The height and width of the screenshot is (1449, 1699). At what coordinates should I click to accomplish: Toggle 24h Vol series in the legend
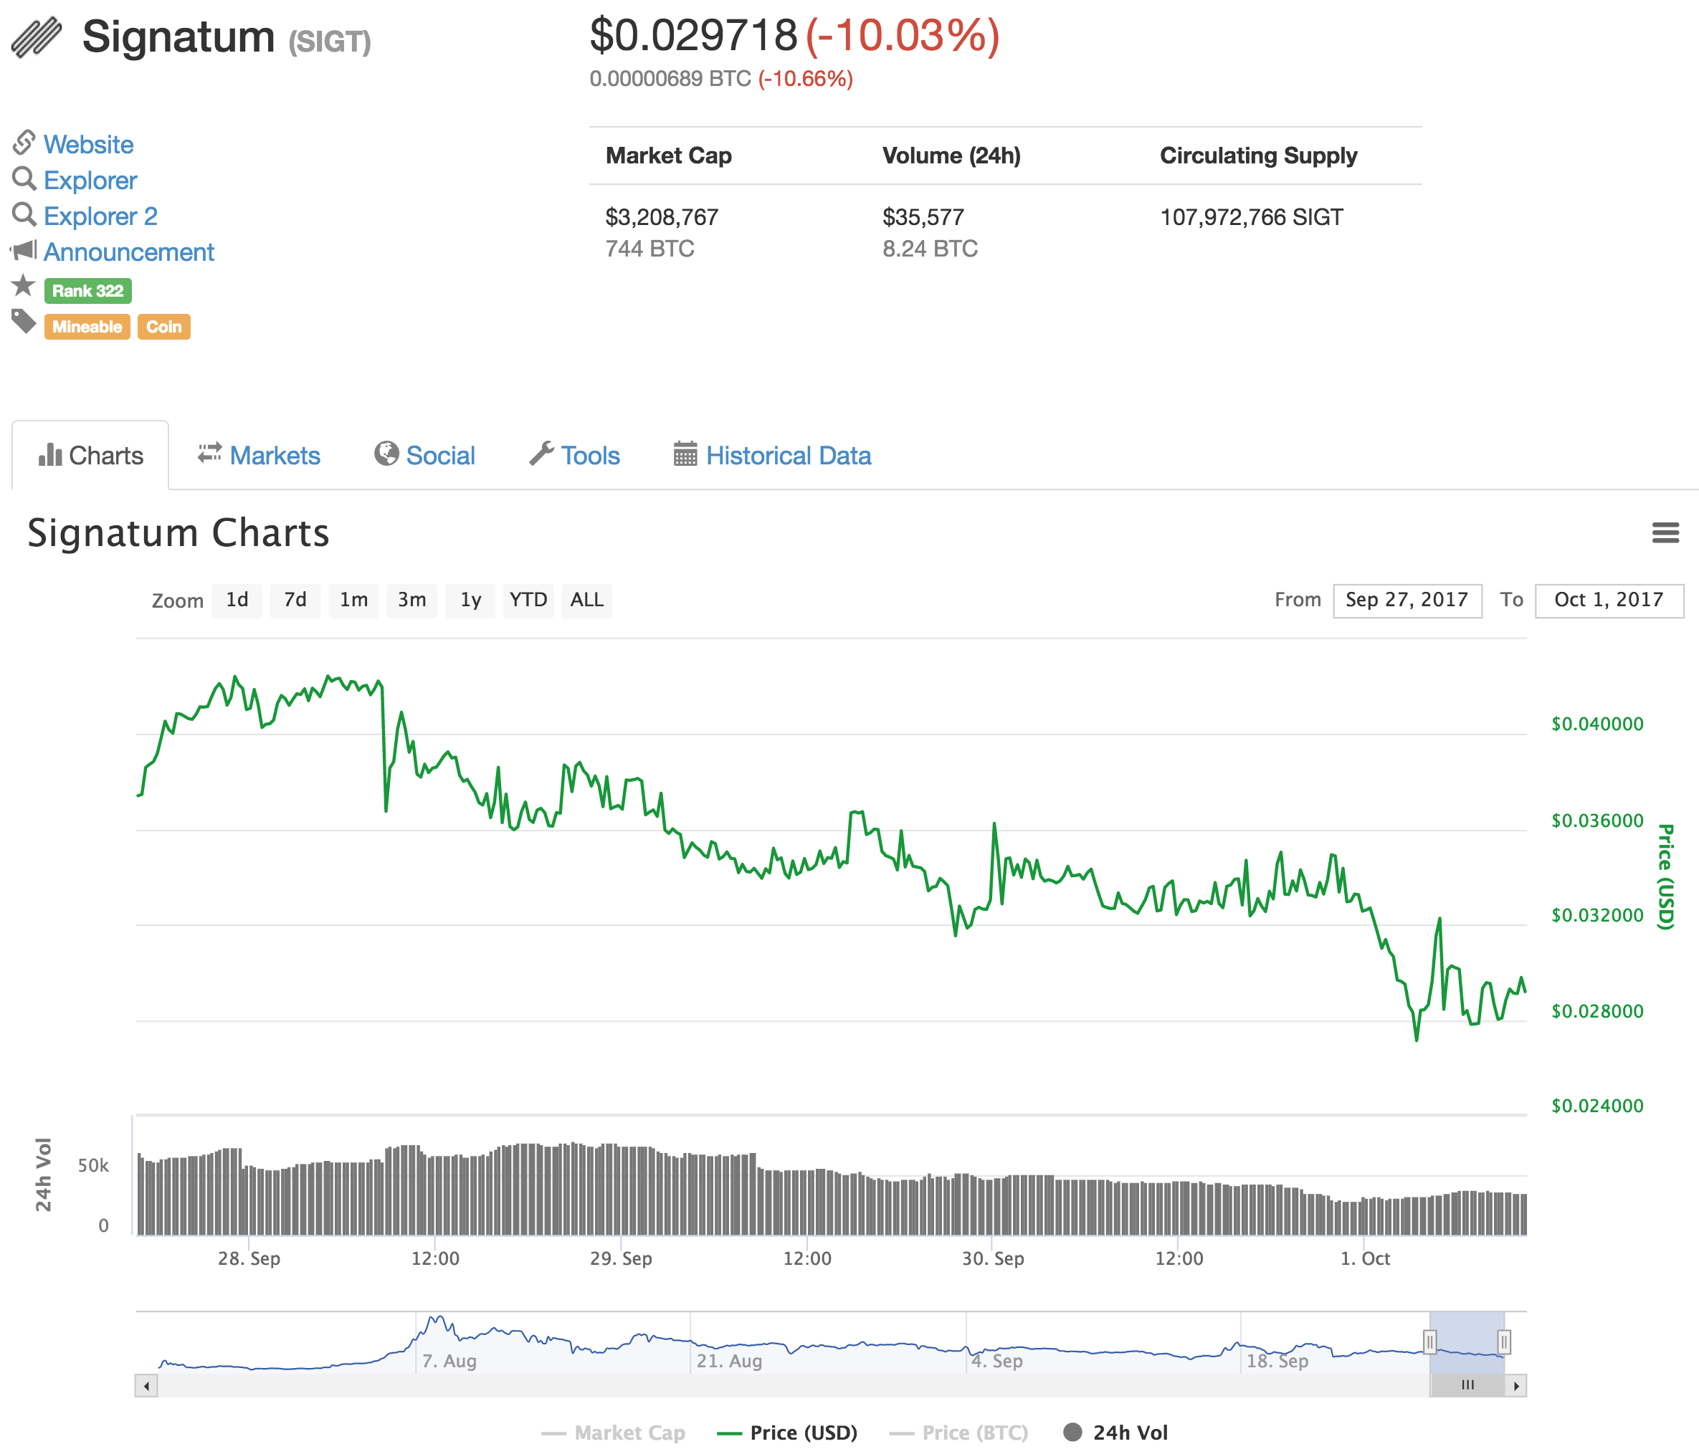pyautogui.click(x=1115, y=1433)
